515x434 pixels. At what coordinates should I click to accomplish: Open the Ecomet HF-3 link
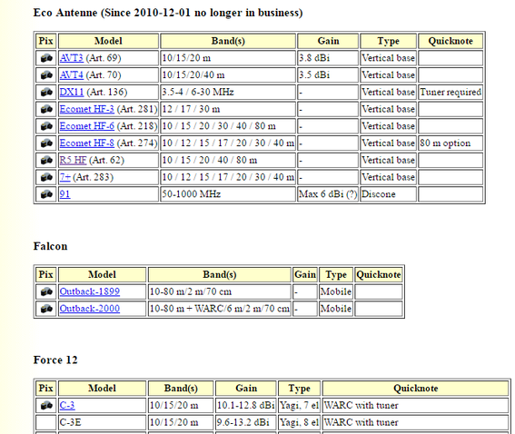[x=87, y=109]
